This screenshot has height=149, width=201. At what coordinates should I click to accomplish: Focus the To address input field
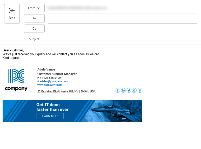click(x=122, y=19)
